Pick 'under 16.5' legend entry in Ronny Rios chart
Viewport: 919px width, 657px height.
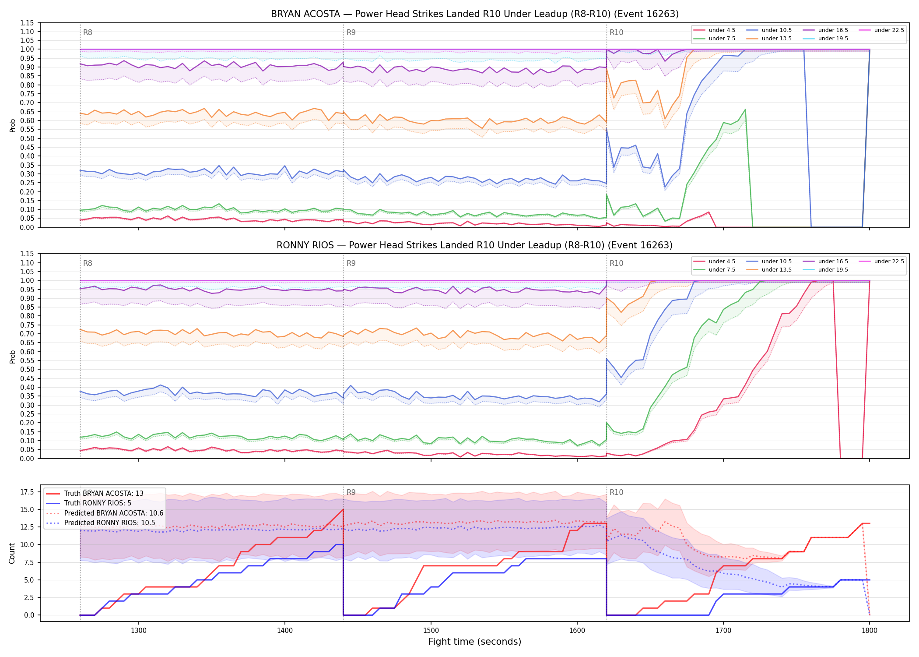point(825,261)
